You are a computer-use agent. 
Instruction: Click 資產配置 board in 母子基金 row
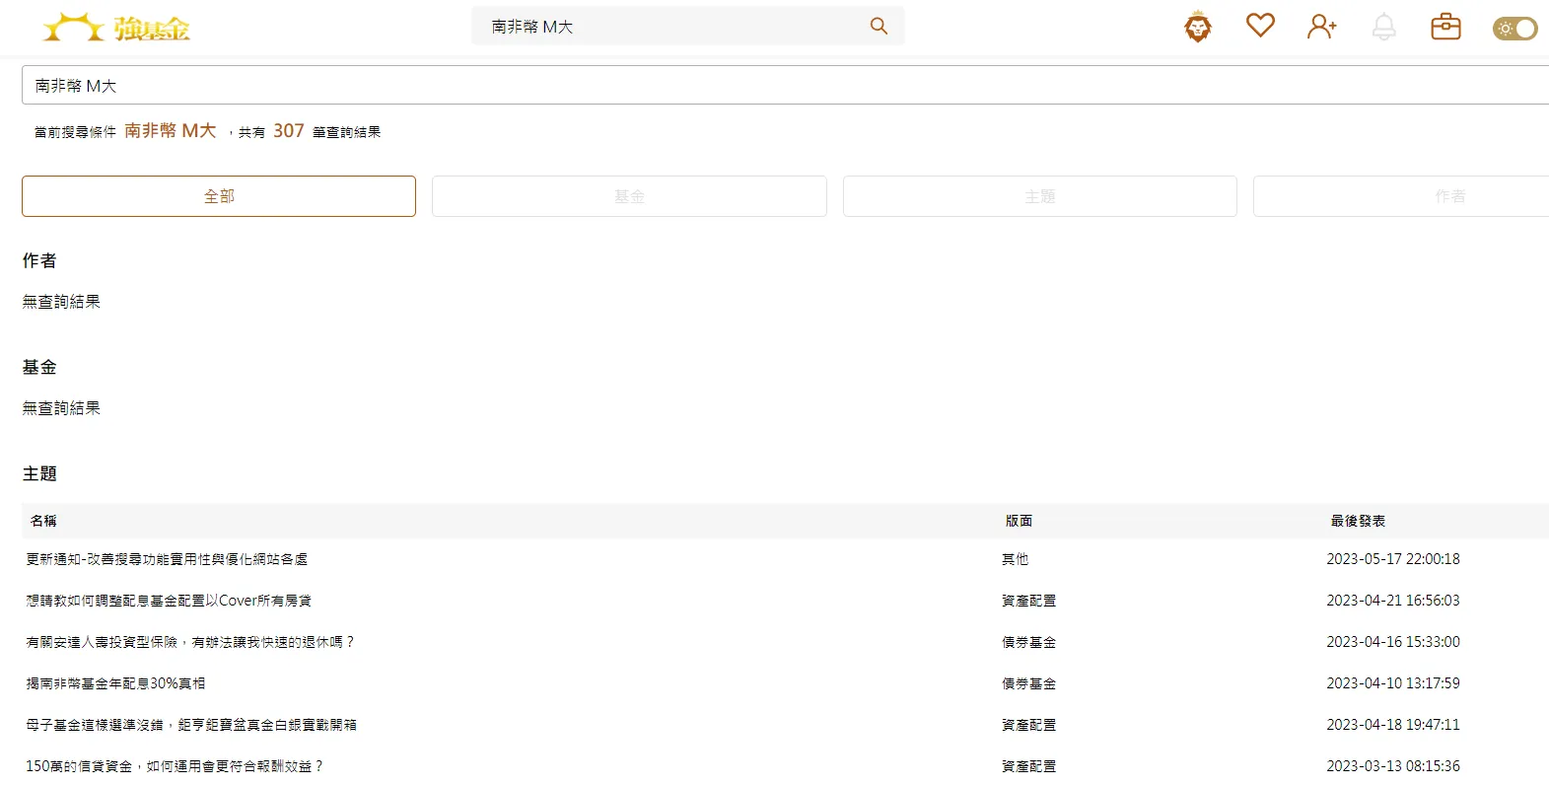[1028, 725]
